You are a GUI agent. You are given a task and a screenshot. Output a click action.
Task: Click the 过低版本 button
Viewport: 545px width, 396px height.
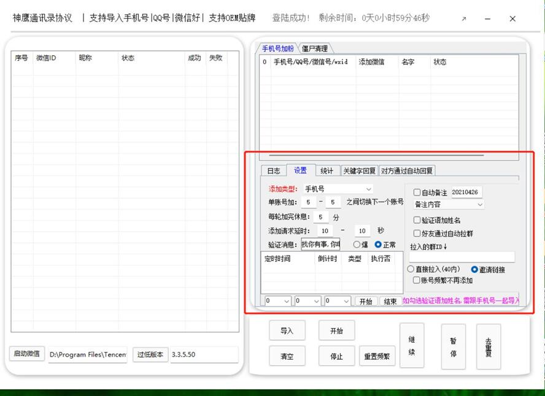click(150, 354)
